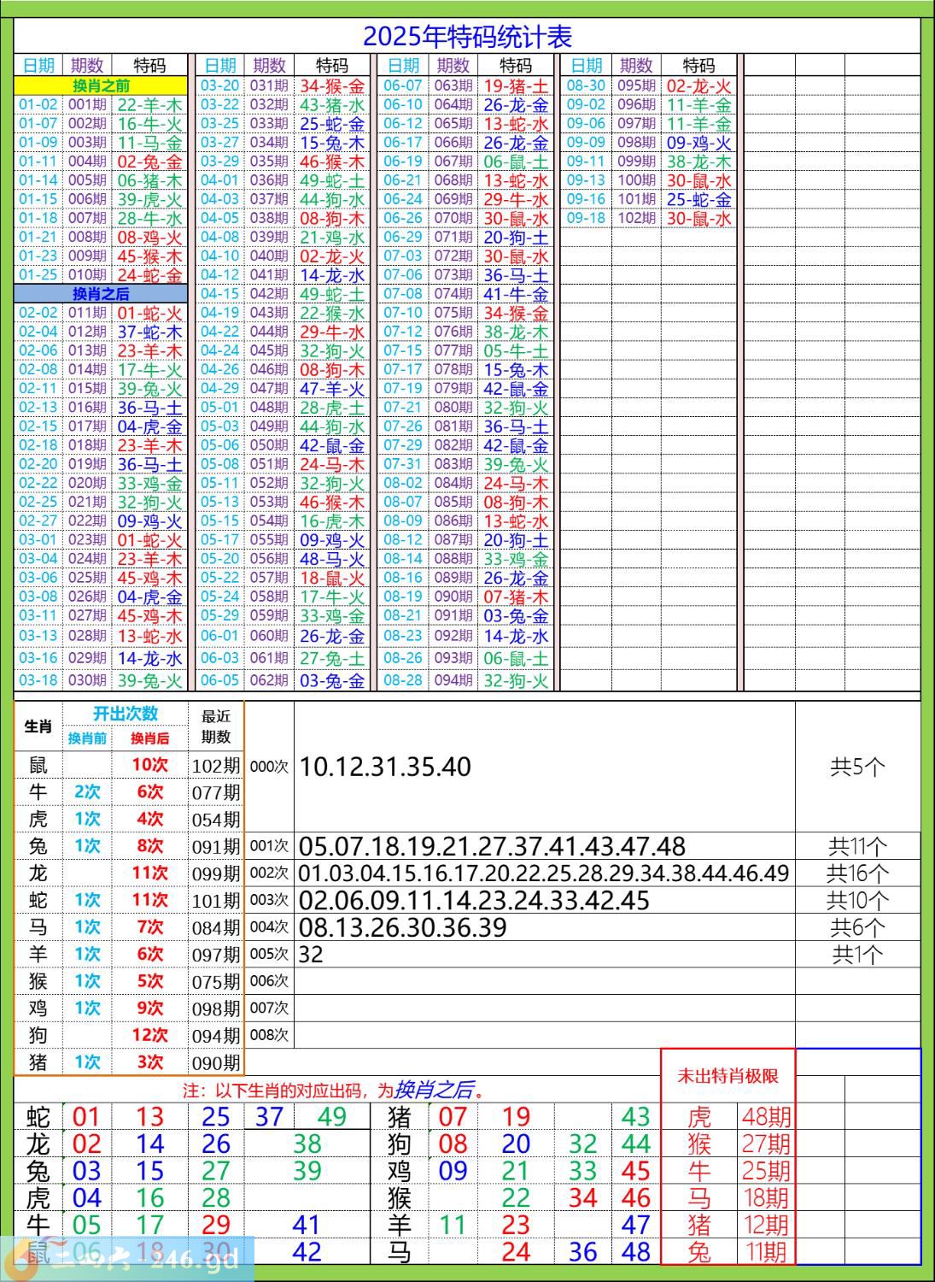Image resolution: width=935 pixels, height=1282 pixels.
Task: Click the number list "10.12.31.35.40"
Action: tap(385, 767)
